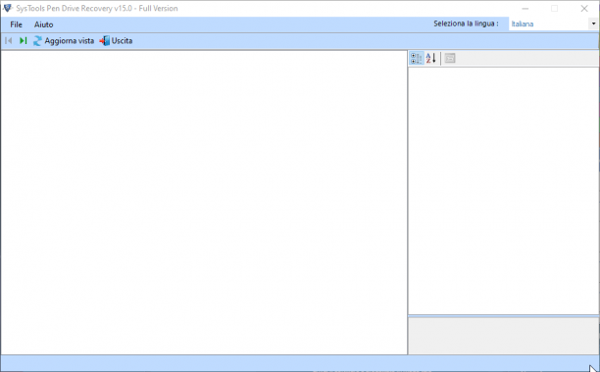This screenshot has height=372, width=600.
Task: Click the greyed-out property pages icon
Action: click(x=450, y=58)
